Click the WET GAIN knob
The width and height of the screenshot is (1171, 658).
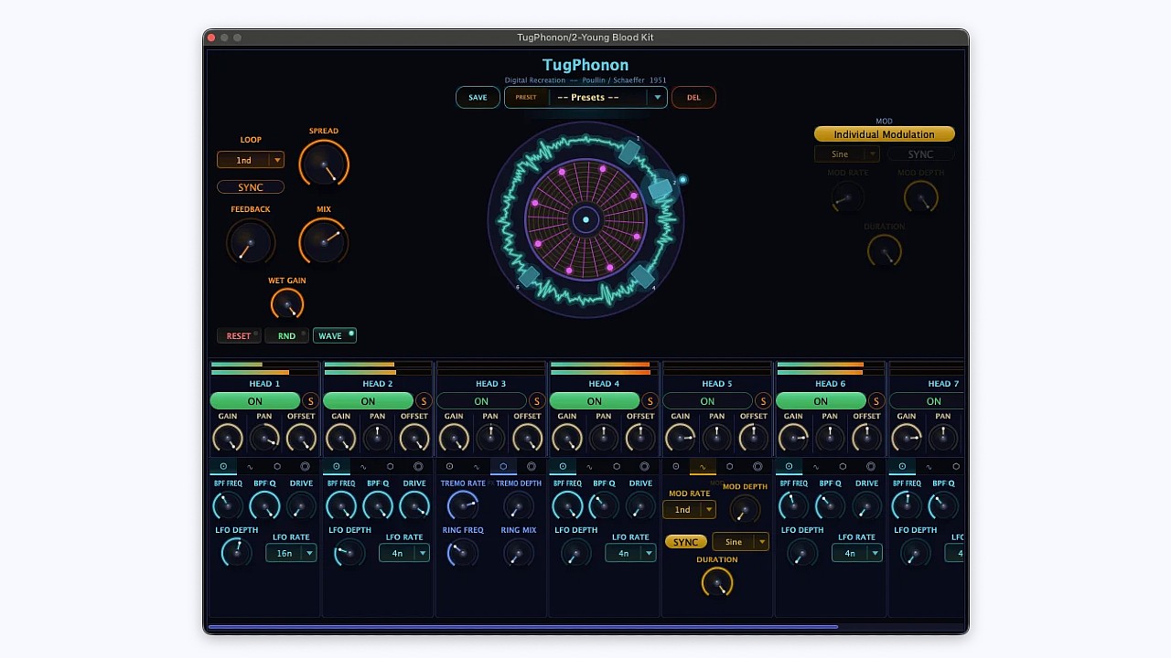[287, 304]
